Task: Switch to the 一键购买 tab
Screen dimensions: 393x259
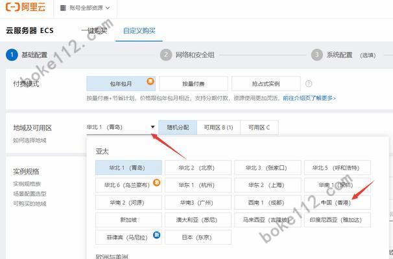Action: point(94,30)
